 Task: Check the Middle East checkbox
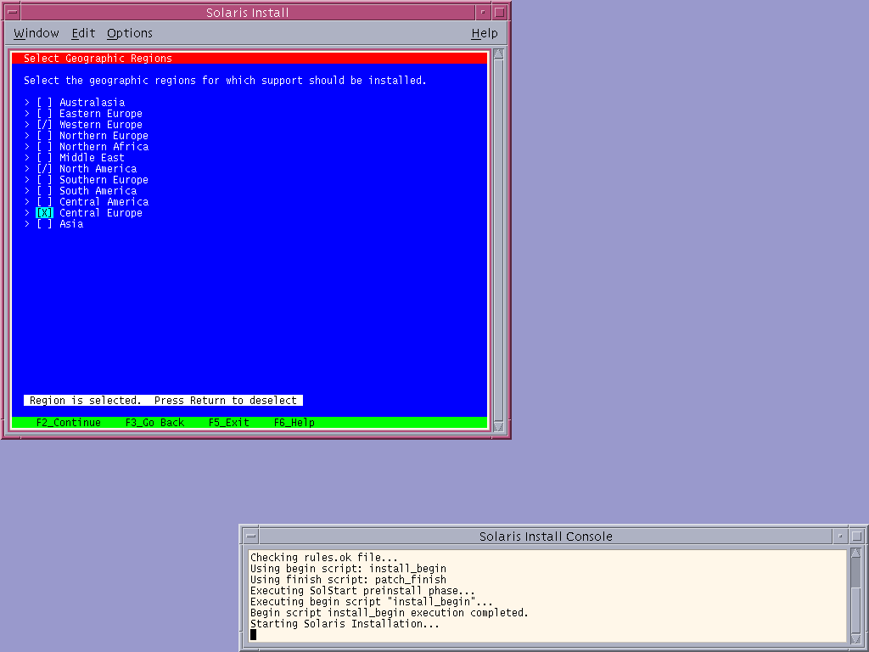tap(44, 158)
